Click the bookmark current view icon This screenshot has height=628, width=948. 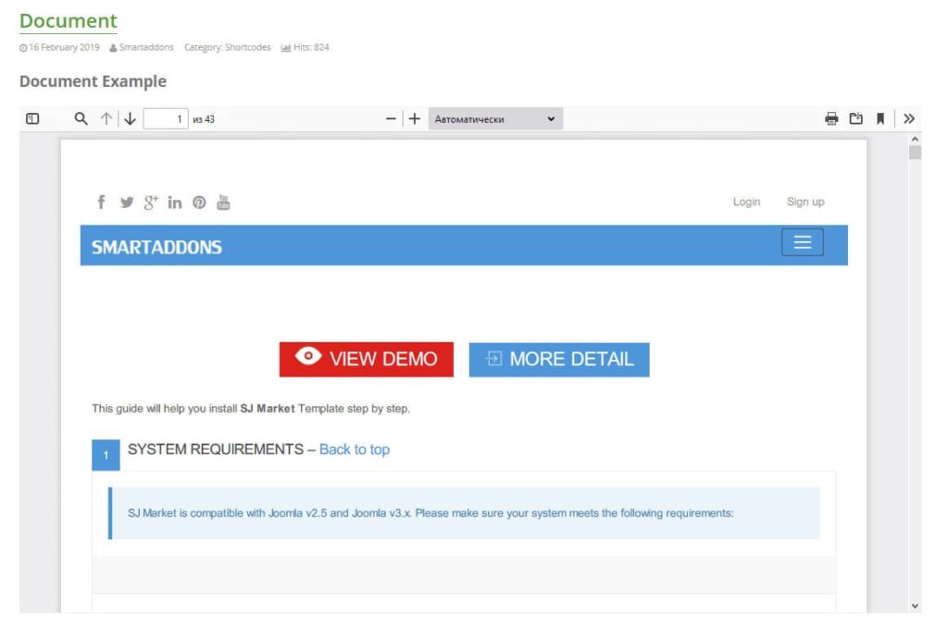point(880,118)
